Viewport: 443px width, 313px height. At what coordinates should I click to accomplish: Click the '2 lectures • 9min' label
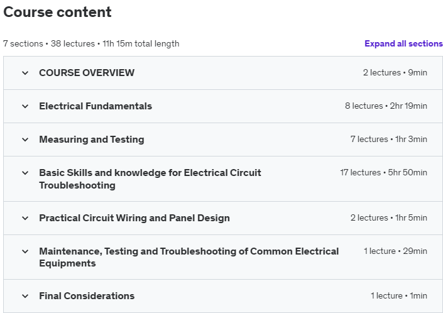click(395, 73)
